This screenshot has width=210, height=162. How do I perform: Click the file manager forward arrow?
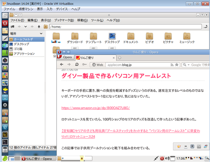(x=32, y=27)
